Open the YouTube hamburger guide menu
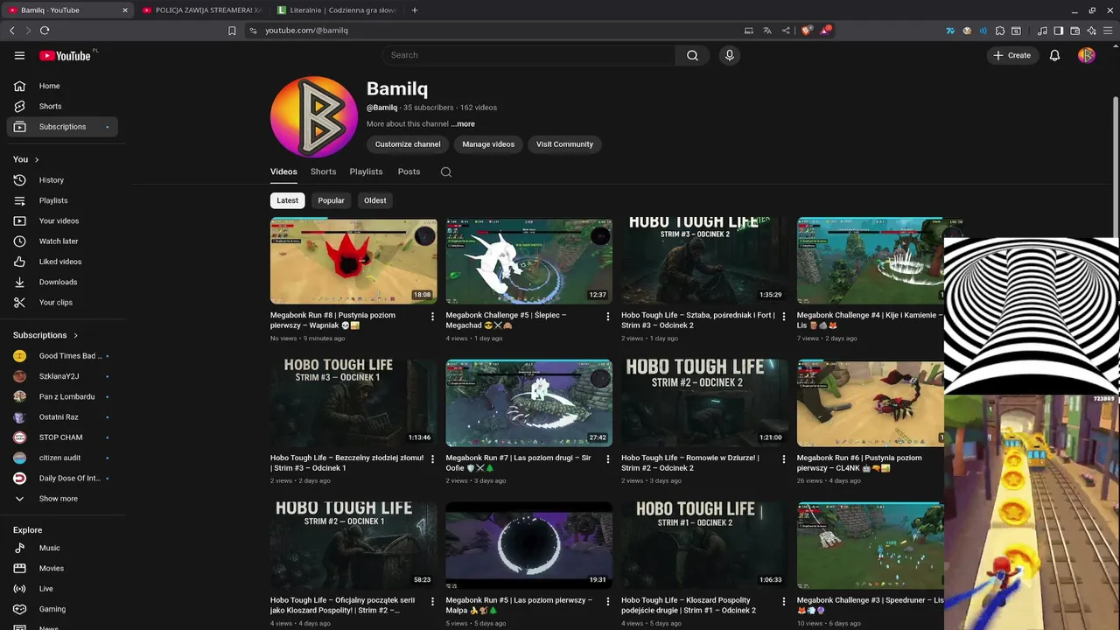The image size is (1120, 630). coord(19,55)
